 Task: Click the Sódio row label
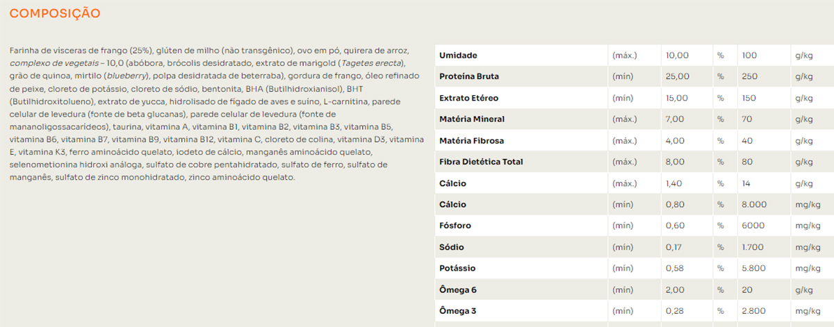[452, 247]
